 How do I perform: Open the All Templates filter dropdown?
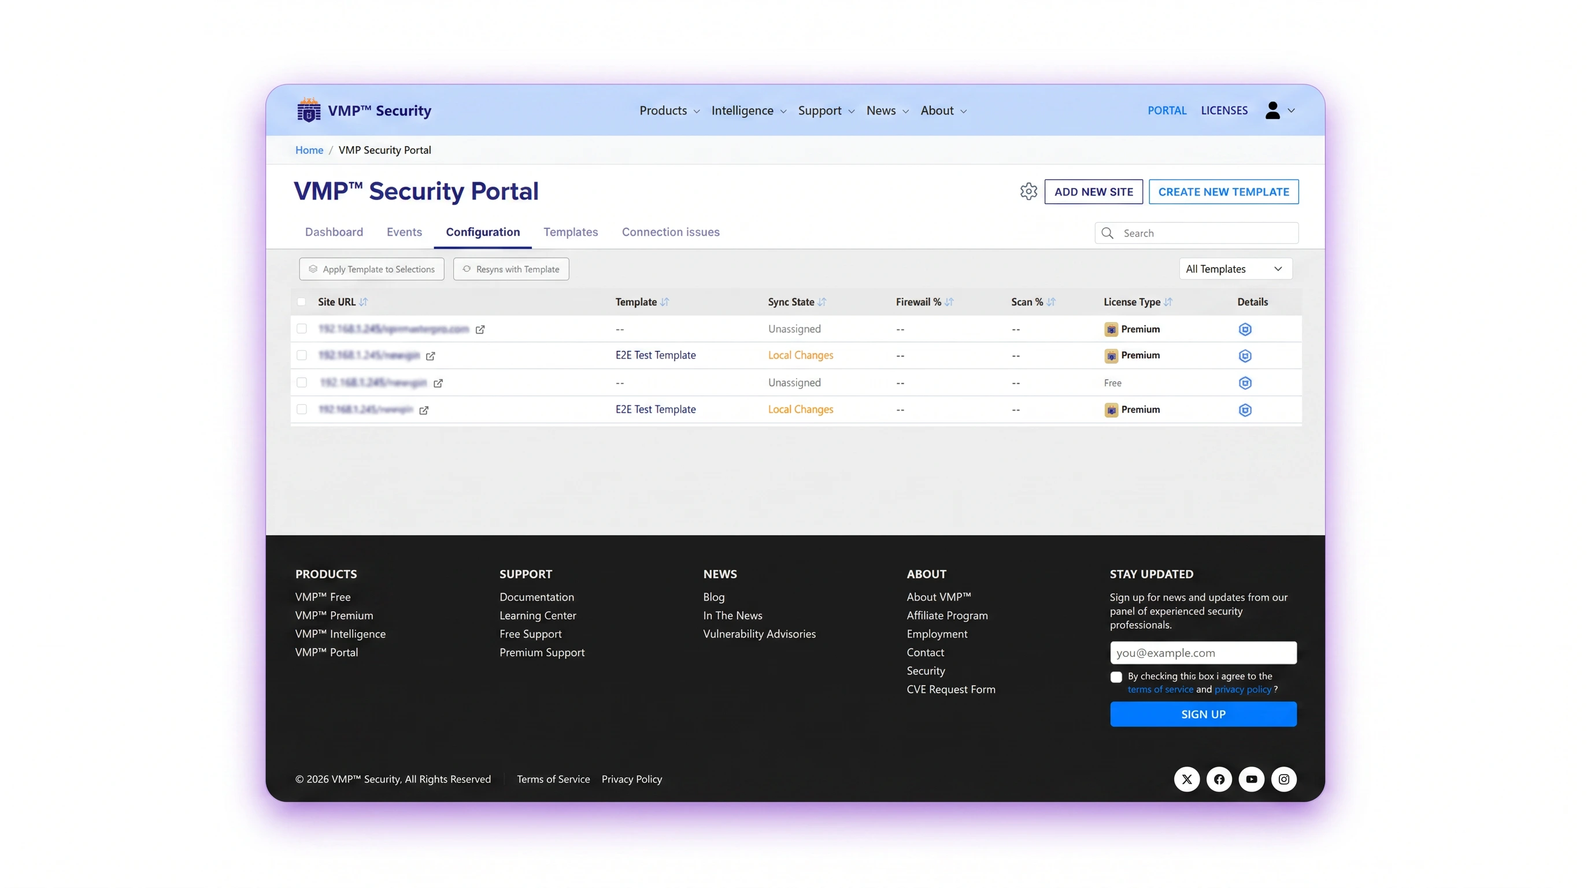1235,269
